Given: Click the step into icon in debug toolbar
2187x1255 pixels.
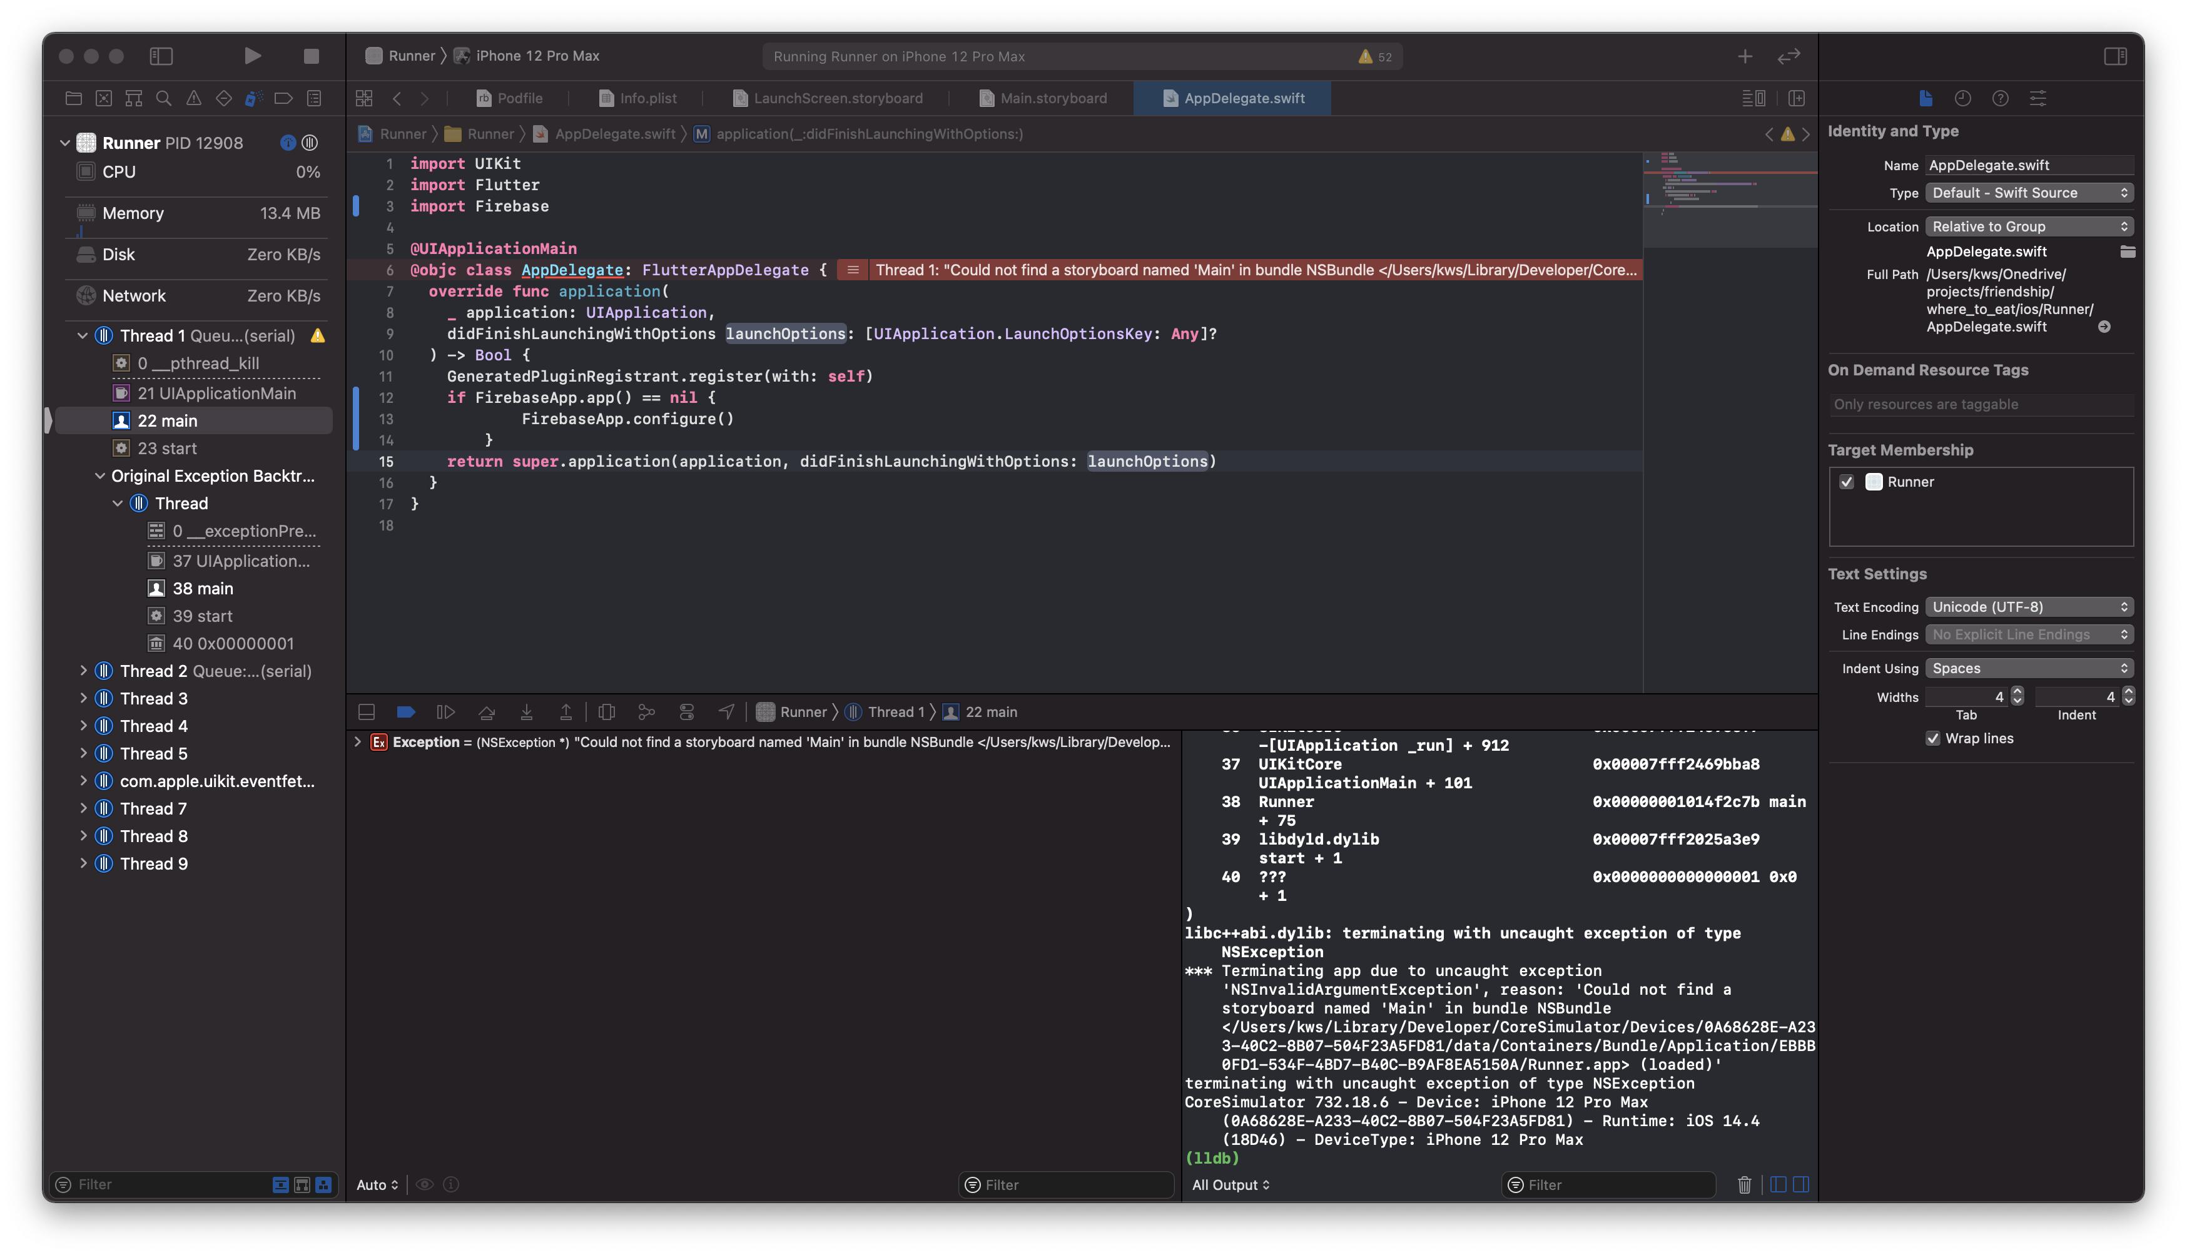Looking at the screenshot, I should coord(525,711).
